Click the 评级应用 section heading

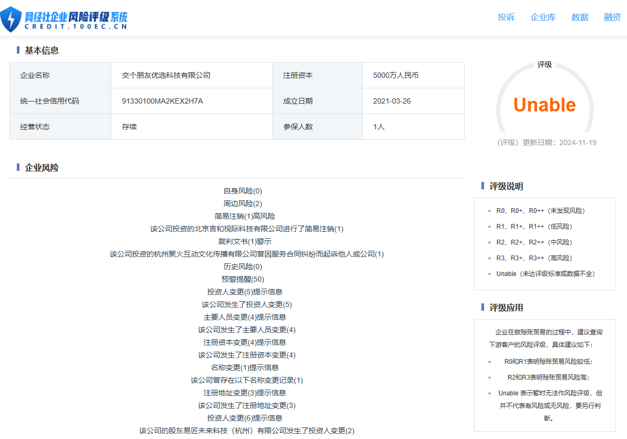click(506, 308)
